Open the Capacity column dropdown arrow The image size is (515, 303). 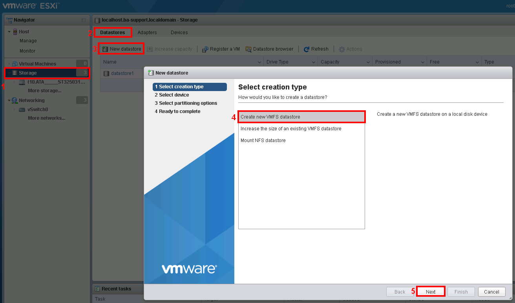[368, 62]
